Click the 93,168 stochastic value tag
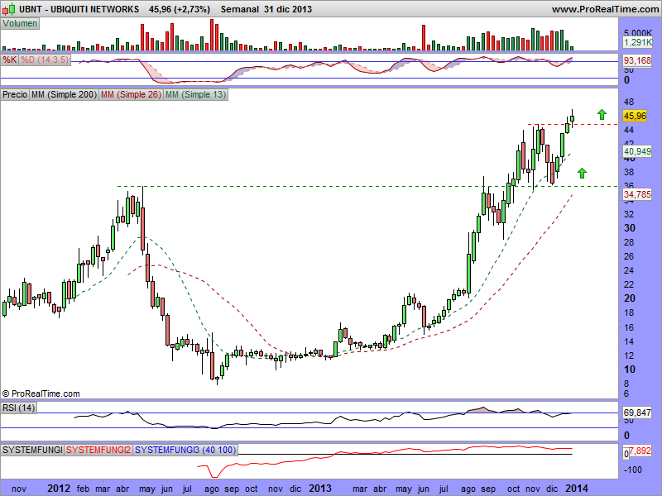This screenshot has height=496, width=662. [x=637, y=60]
